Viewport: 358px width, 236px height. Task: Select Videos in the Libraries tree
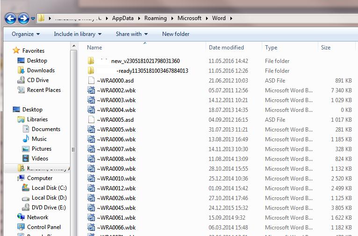[x=40, y=159]
